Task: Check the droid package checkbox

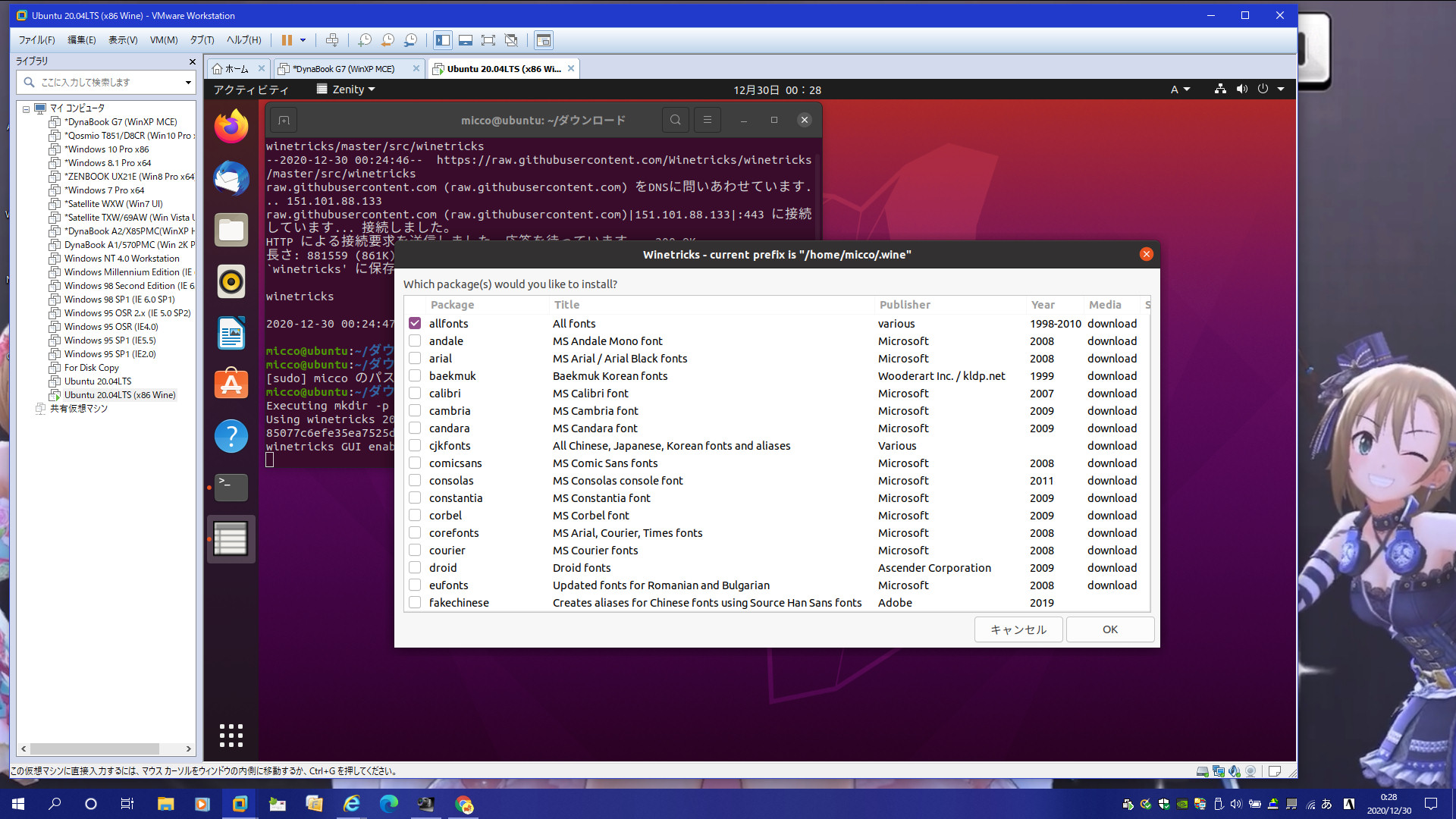Action: [415, 567]
